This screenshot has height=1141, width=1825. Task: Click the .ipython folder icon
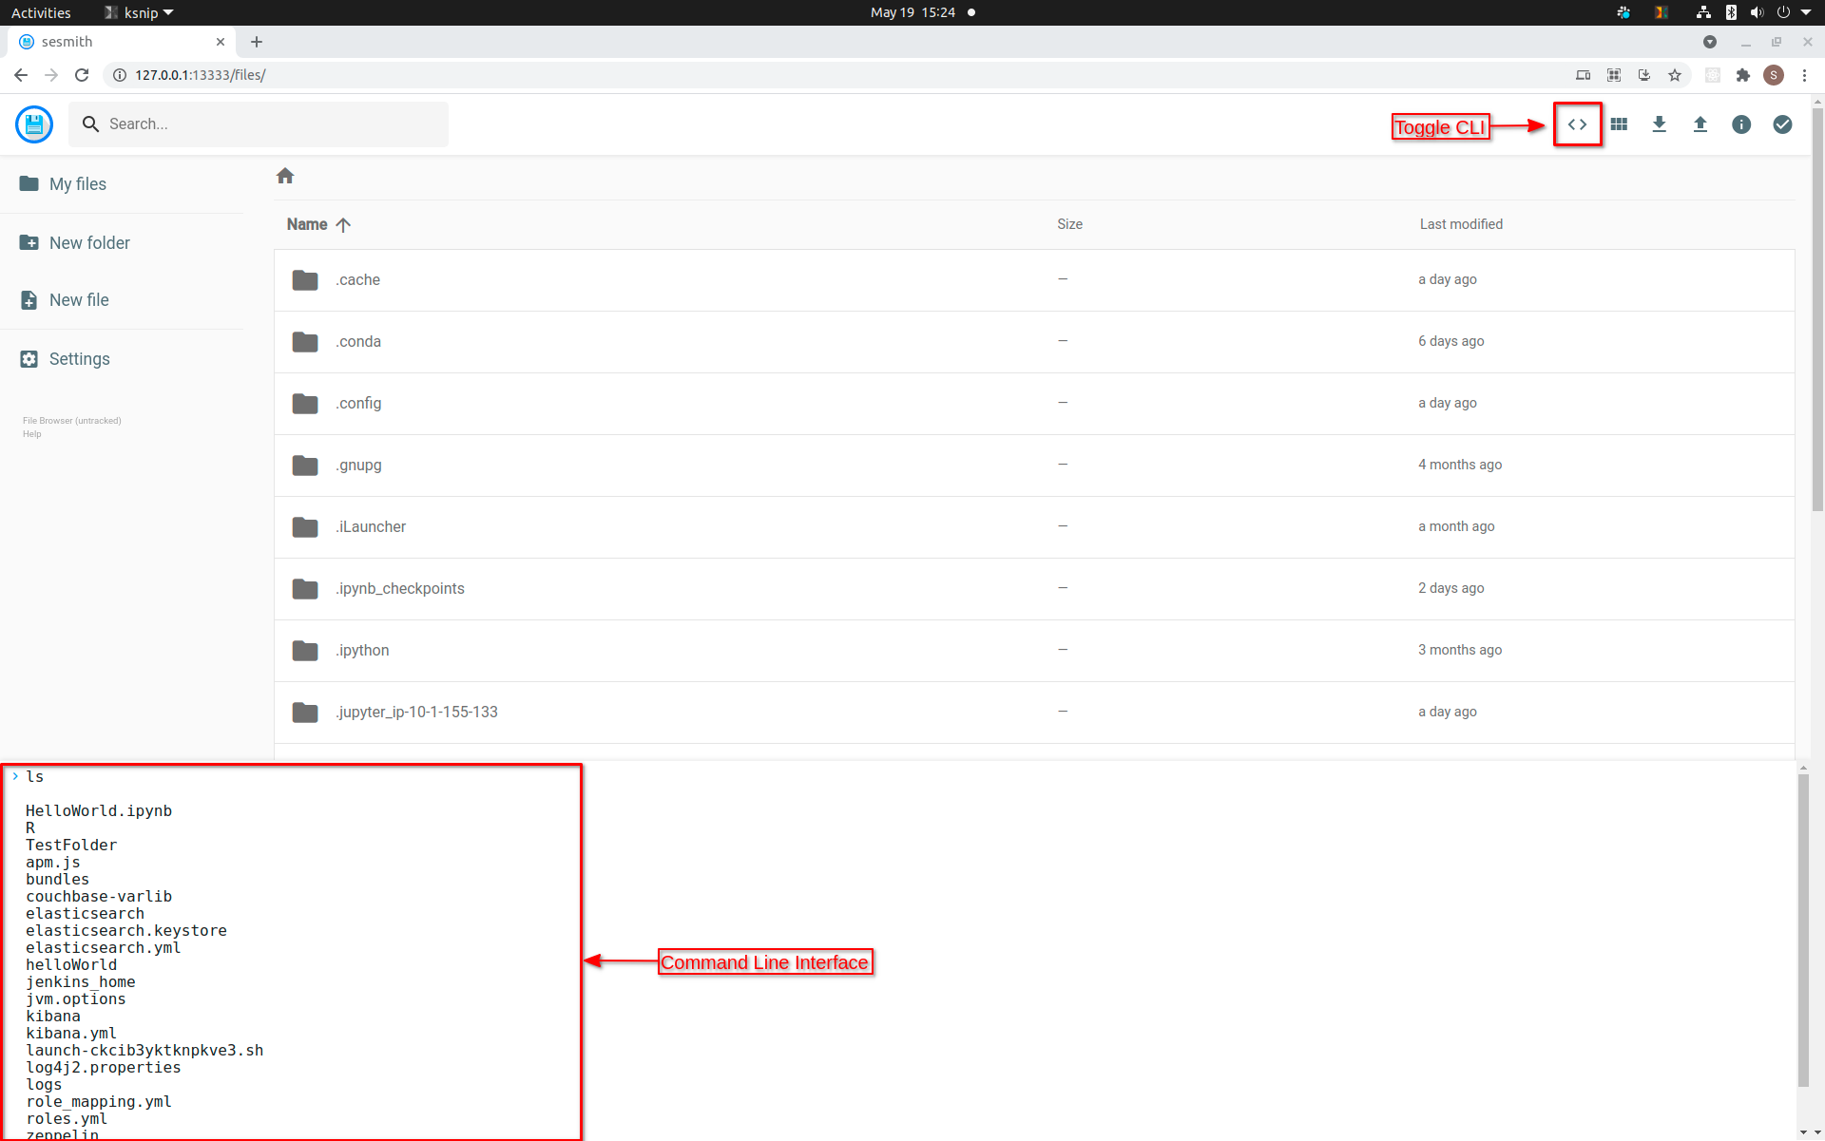[x=305, y=651]
